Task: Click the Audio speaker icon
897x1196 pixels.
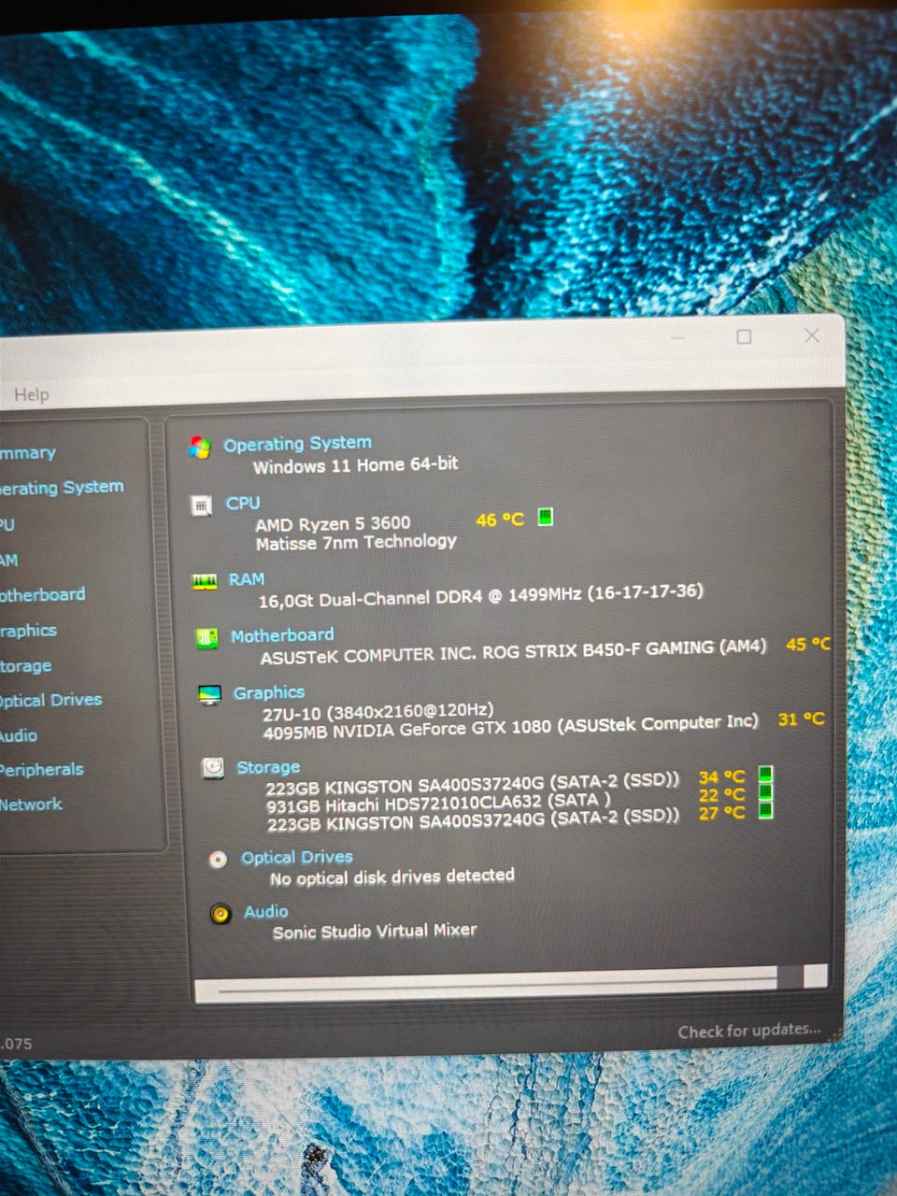Action: click(x=221, y=914)
